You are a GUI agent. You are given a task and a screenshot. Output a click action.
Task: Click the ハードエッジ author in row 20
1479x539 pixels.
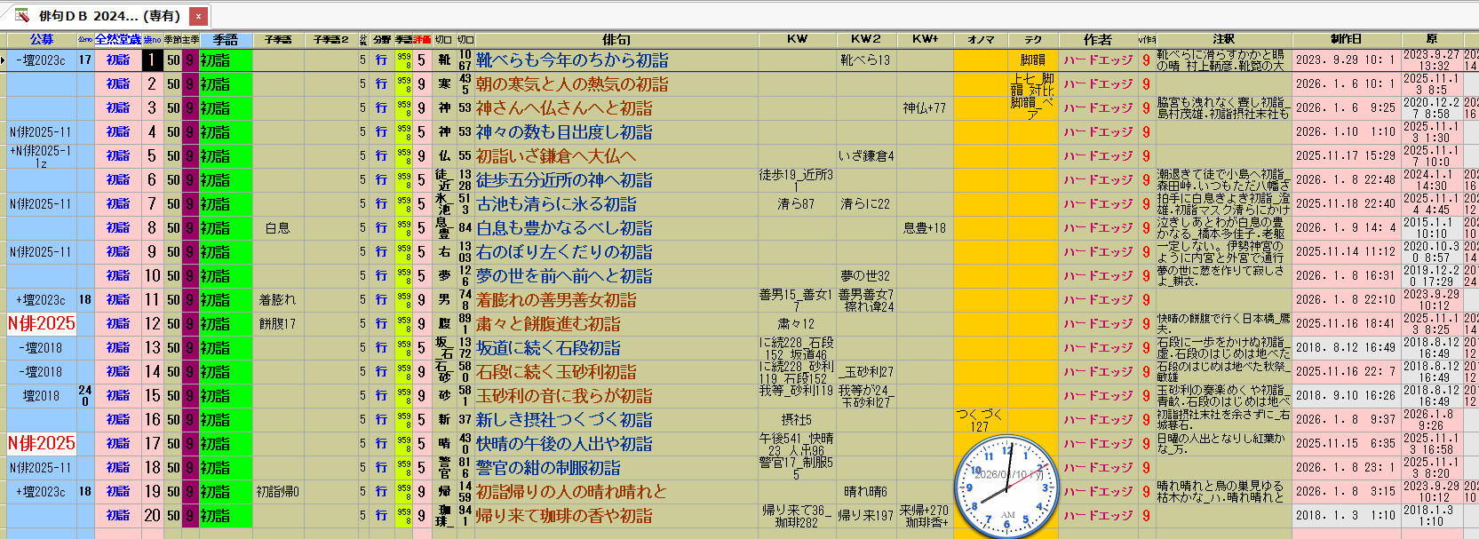pyautogui.click(x=1098, y=515)
